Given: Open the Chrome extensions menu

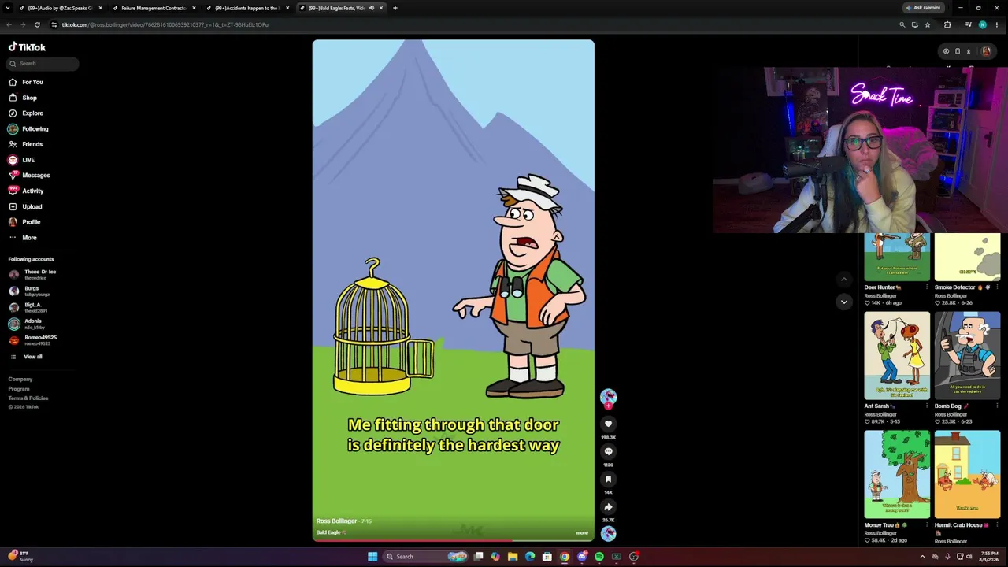Looking at the screenshot, I should click(947, 24).
